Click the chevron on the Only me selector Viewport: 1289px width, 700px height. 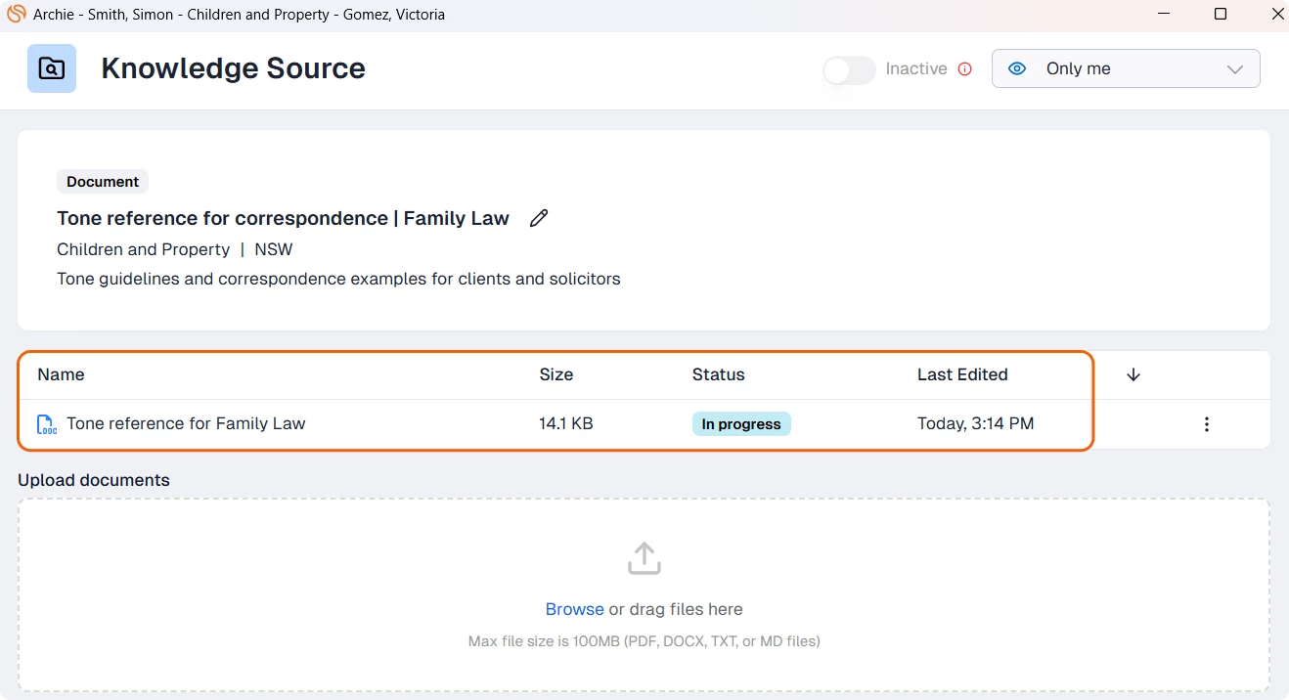coord(1234,69)
